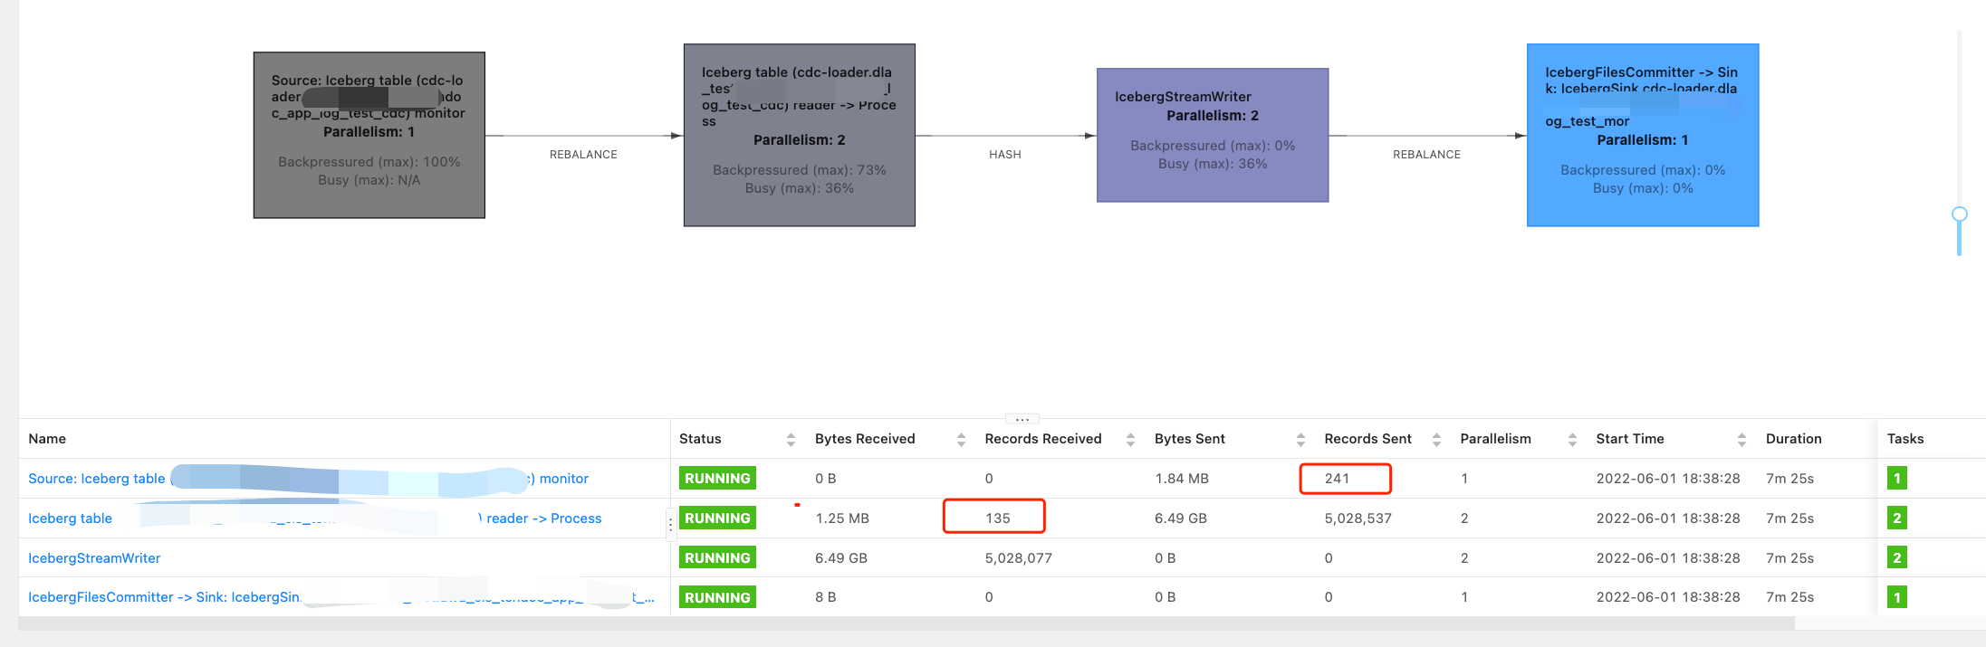Open IcebergFilesCommitter -> Sink link
The height and width of the screenshot is (647, 1986).
point(341,597)
